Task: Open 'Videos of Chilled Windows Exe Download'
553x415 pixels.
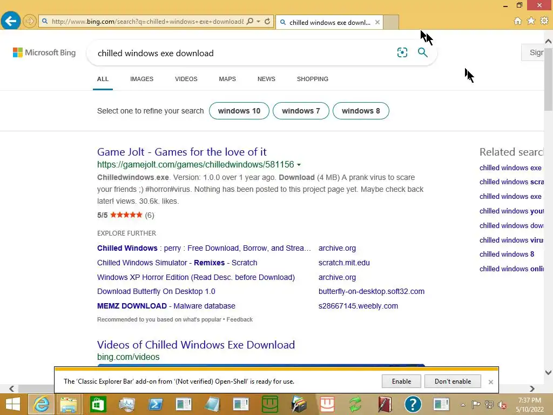Action: click(195, 345)
